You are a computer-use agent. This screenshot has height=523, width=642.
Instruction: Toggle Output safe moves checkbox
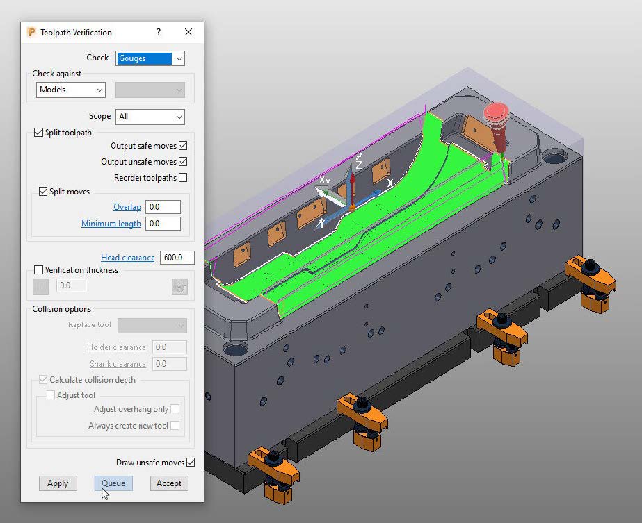click(x=183, y=146)
